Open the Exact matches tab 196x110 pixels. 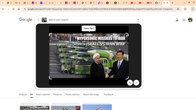[x=43, y=94]
